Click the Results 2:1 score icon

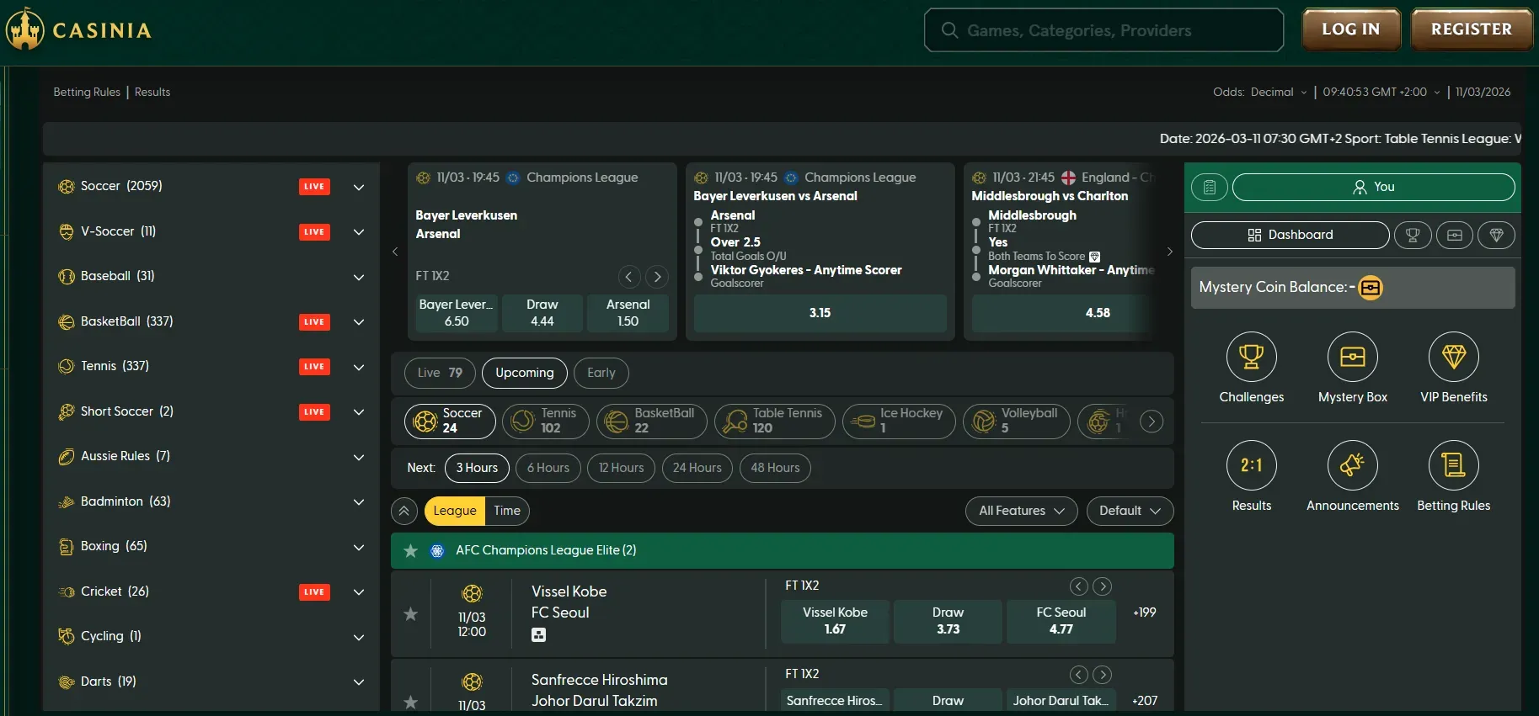coord(1251,465)
